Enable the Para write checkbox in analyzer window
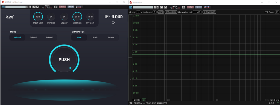Viewport: 280px width, 105px height. [179, 8]
